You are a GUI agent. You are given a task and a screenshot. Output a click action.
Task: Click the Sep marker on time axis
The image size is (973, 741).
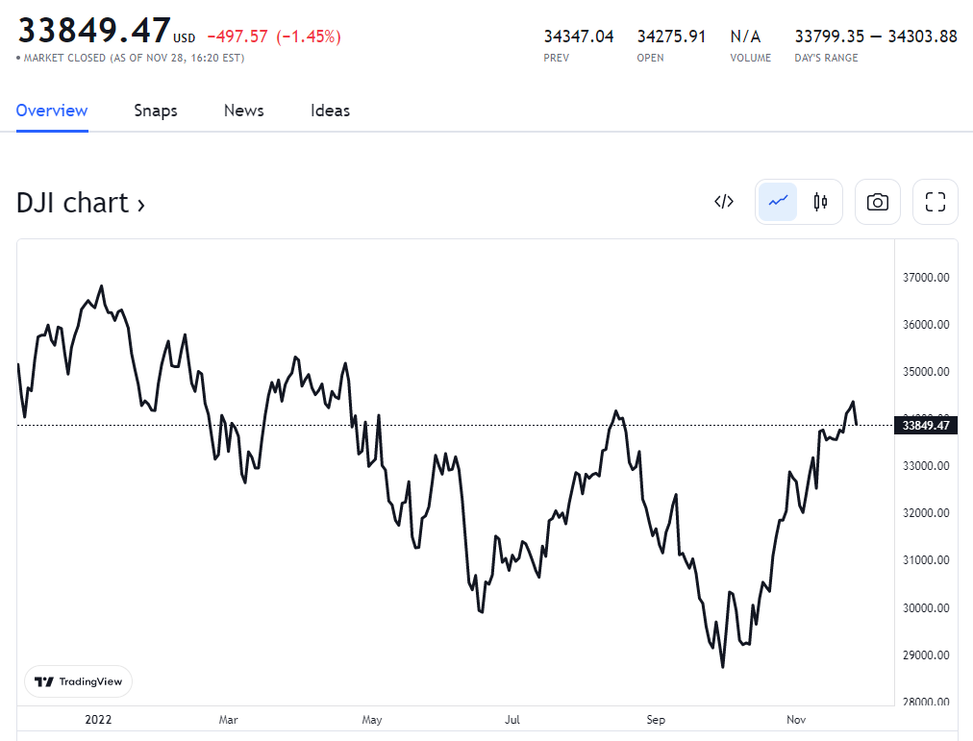click(656, 719)
